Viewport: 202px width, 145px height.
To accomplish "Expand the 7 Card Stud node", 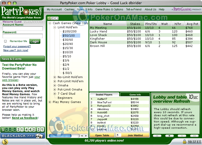I will tap(55, 94).
